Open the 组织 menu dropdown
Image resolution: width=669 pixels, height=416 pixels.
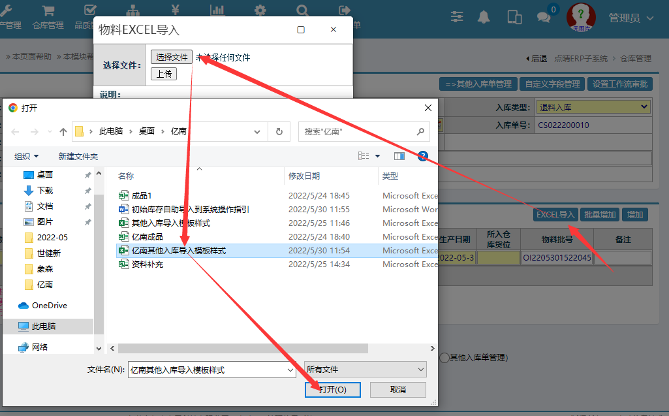[27, 156]
